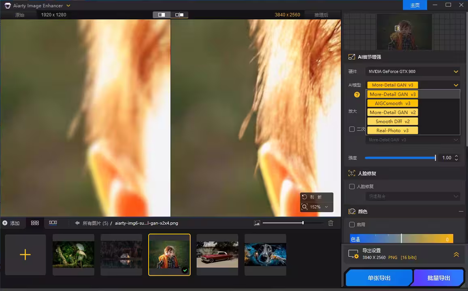Click the 单张导出 single export button
The width and height of the screenshot is (468, 291).
click(379, 278)
